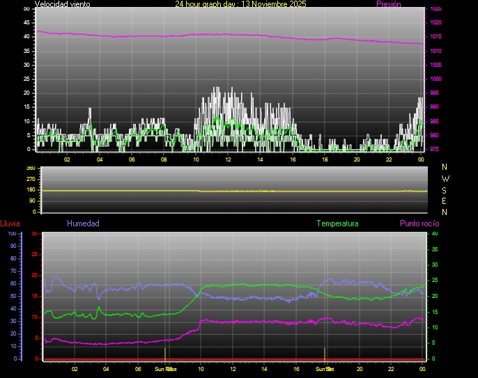Click the 975 pressure scale value
The height and width of the screenshot is (378, 478).
435,149
